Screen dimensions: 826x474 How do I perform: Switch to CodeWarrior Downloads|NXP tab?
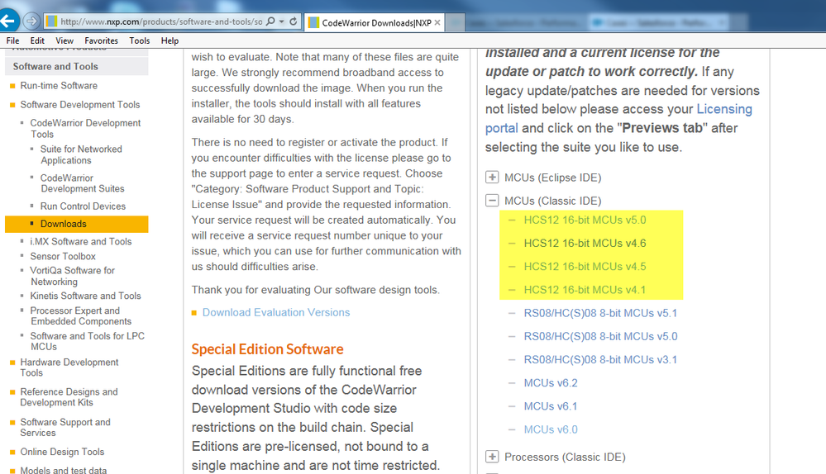tap(376, 22)
